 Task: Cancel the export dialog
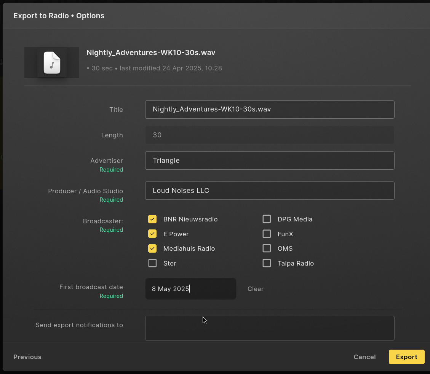coord(364,357)
